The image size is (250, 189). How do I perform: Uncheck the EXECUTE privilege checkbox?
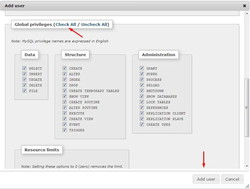(64, 113)
